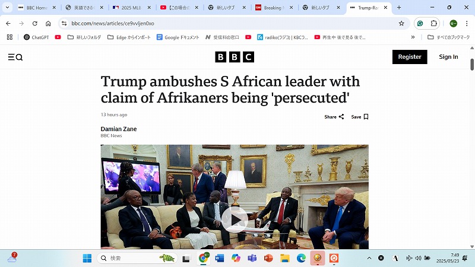475x267 pixels.
Task: Play the Oval Office video
Action: 235,220
